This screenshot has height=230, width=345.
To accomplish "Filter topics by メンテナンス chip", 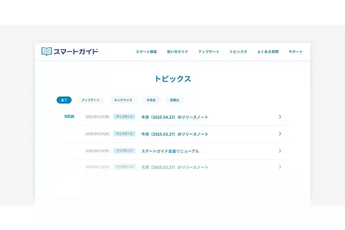I will (x=123, y=100).
